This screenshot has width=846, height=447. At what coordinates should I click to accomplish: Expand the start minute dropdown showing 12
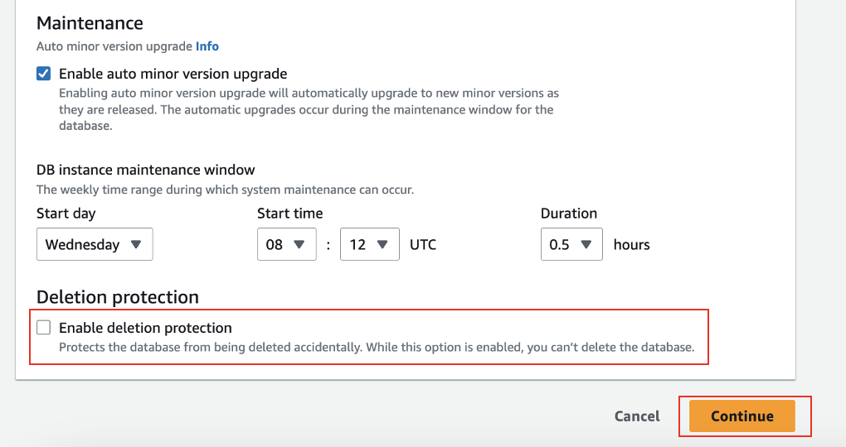pyautogui.click(x=370, y=244)
